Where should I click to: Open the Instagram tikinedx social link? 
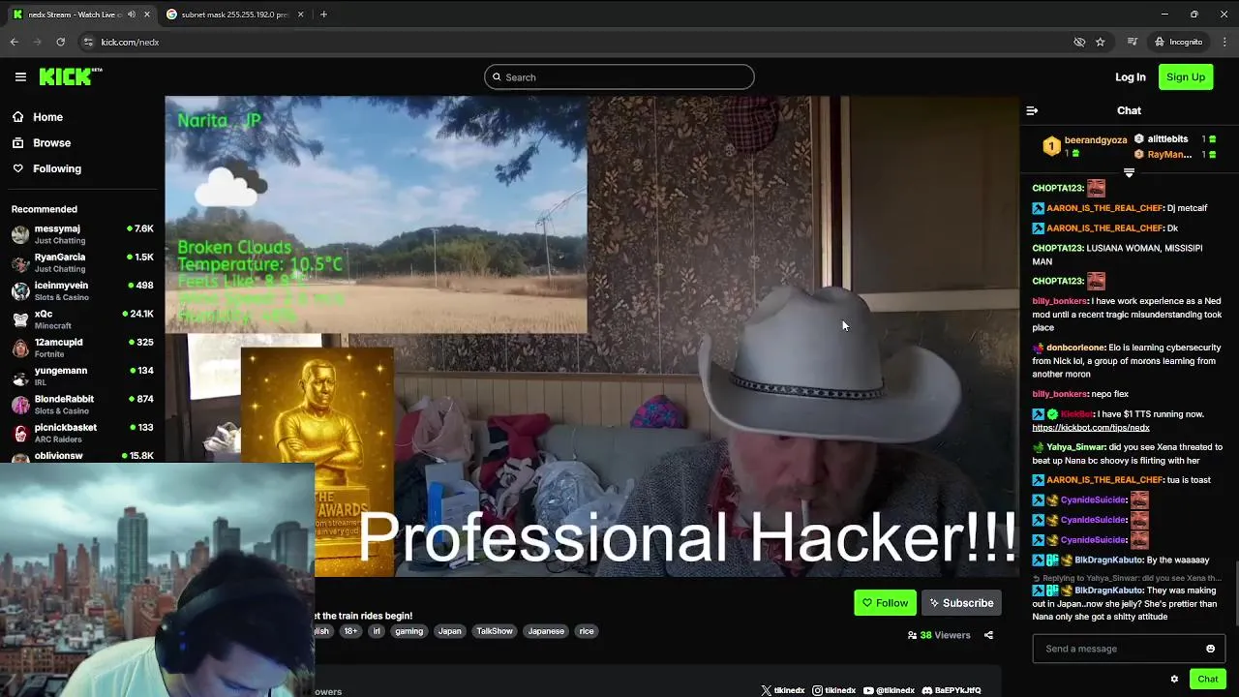pyautogui.click(x=834, y=690)
